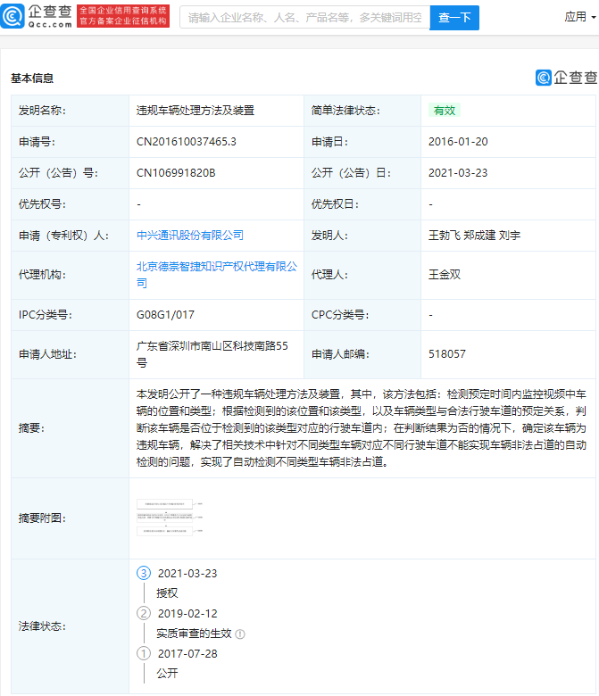Click application date 2016-01-20
This screenshot has width=599, height=696.
458,142
